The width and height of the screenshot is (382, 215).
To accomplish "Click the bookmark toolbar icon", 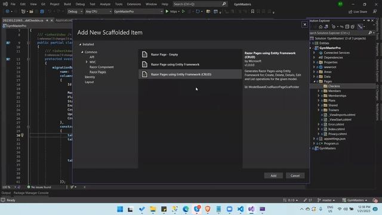I will click(x=252, y=11).
